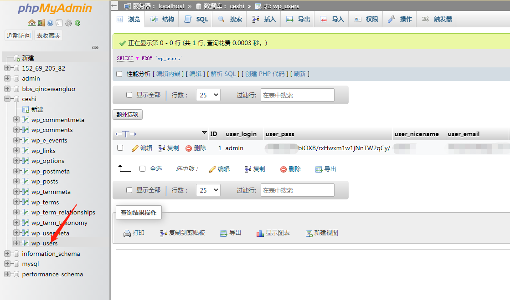Expand the wp_commentmeta table node
This screenshot has height=300, width=510.
[16, 120]
